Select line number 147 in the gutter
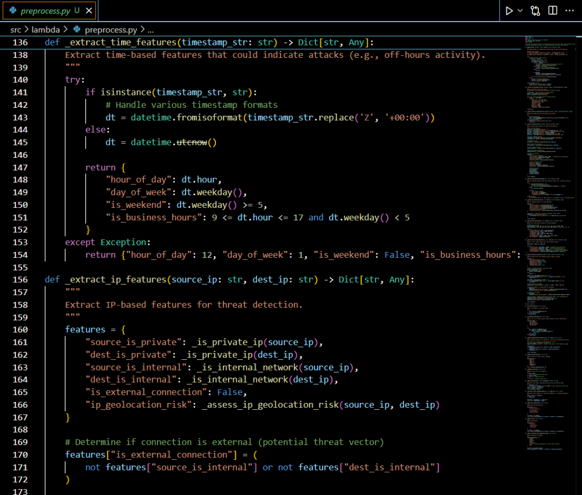This screenshot has width=582, height=495. (20, 167)
